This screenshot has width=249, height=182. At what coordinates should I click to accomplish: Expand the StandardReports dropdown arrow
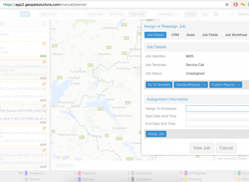coord(204,85)
